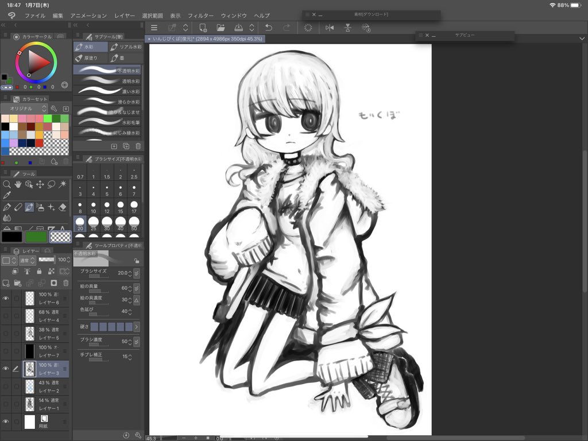The image size is (588, 441).
Task: Select the Decoration sparkle tool
Action: coord(51,207)
